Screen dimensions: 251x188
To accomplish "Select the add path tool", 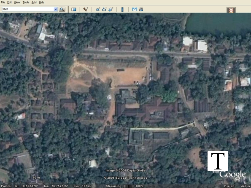I will pyautogui.click(x=104, y=9).
